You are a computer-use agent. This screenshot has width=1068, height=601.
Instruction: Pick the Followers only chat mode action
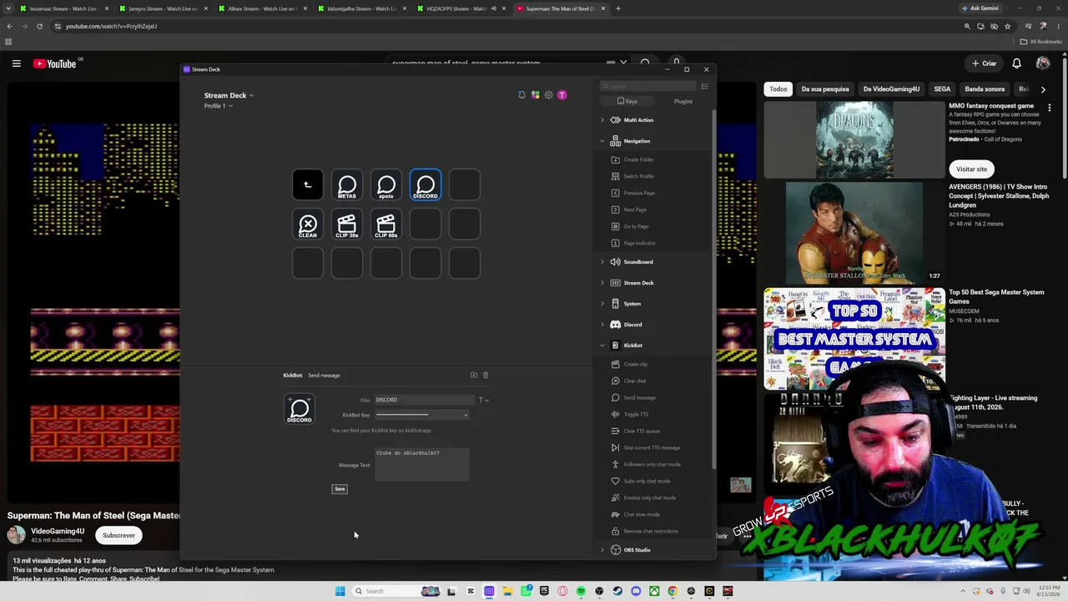[652, 464]
